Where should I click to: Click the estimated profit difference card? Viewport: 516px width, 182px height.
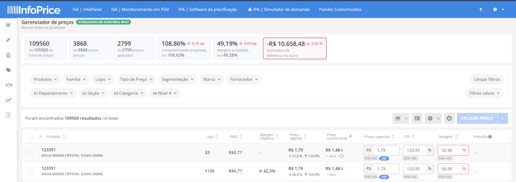tap(294, 48)
